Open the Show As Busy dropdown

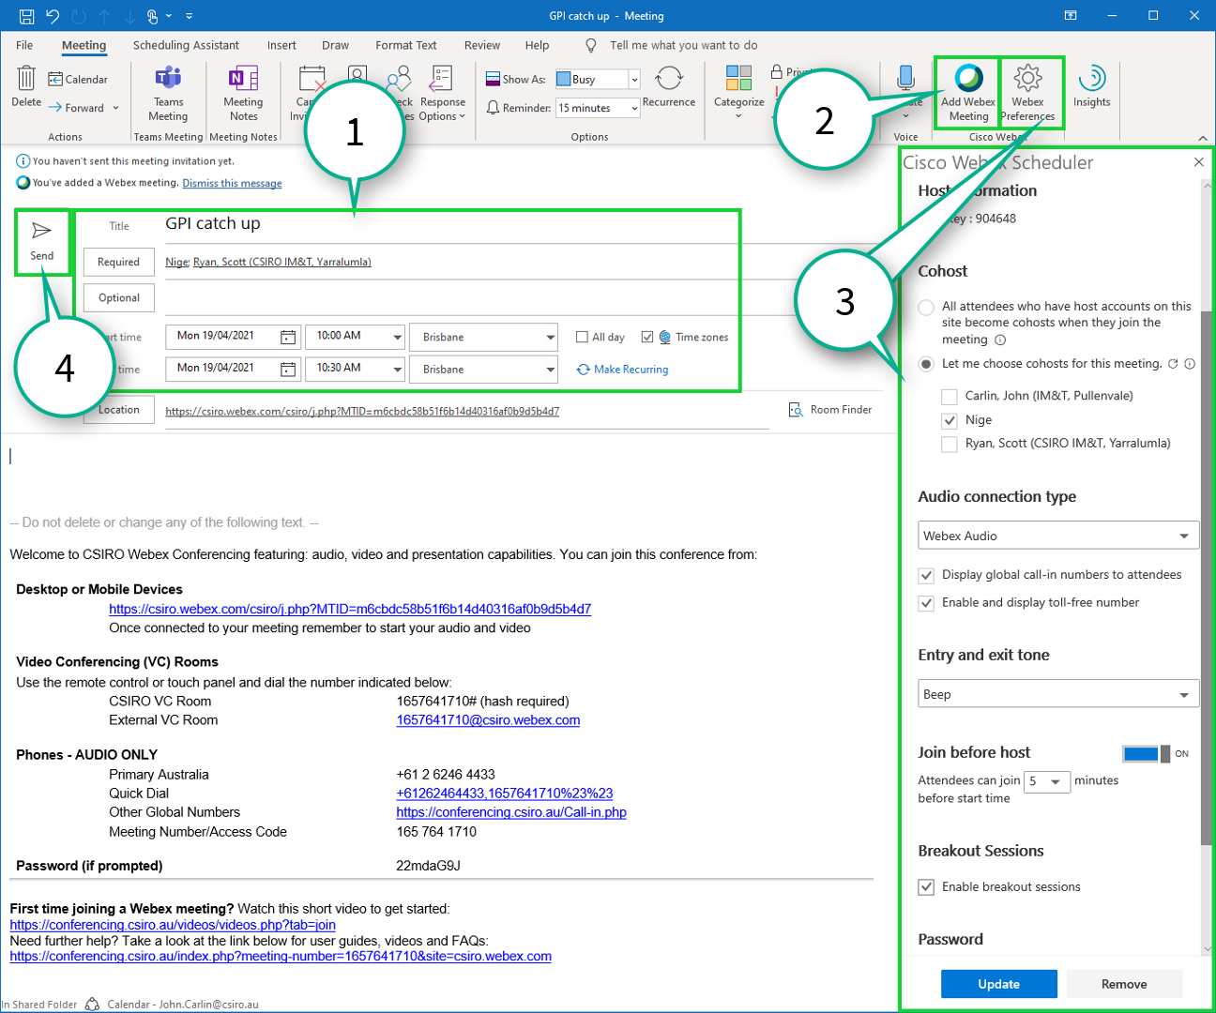[634, 80]
